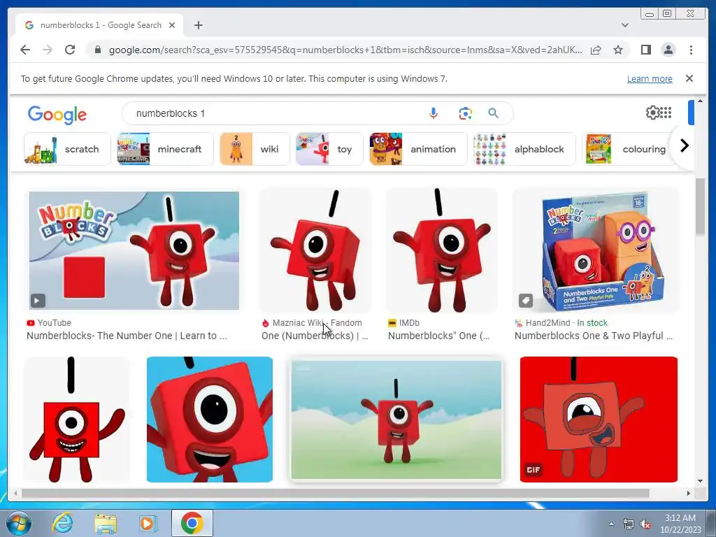
Task: Start voice search with microphone
Action: (x=434, y=113)
